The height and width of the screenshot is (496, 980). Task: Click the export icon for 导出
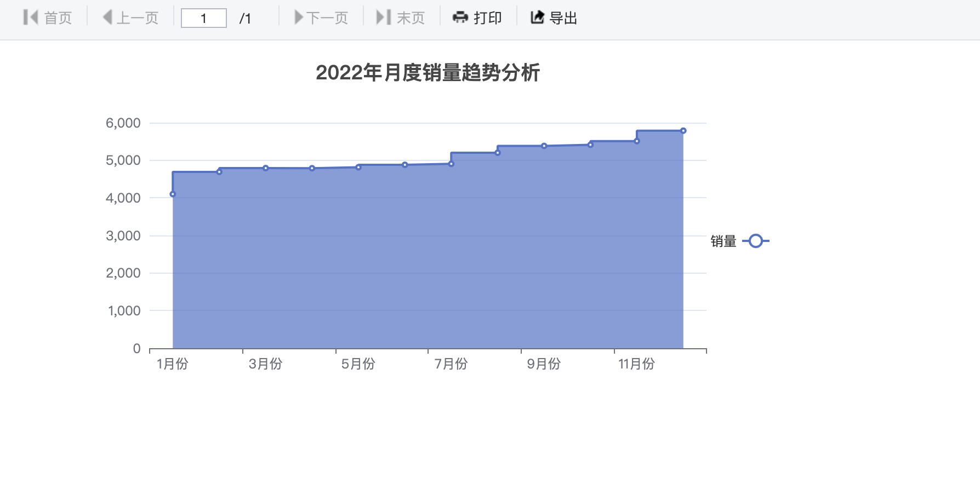tap(537, 18)
